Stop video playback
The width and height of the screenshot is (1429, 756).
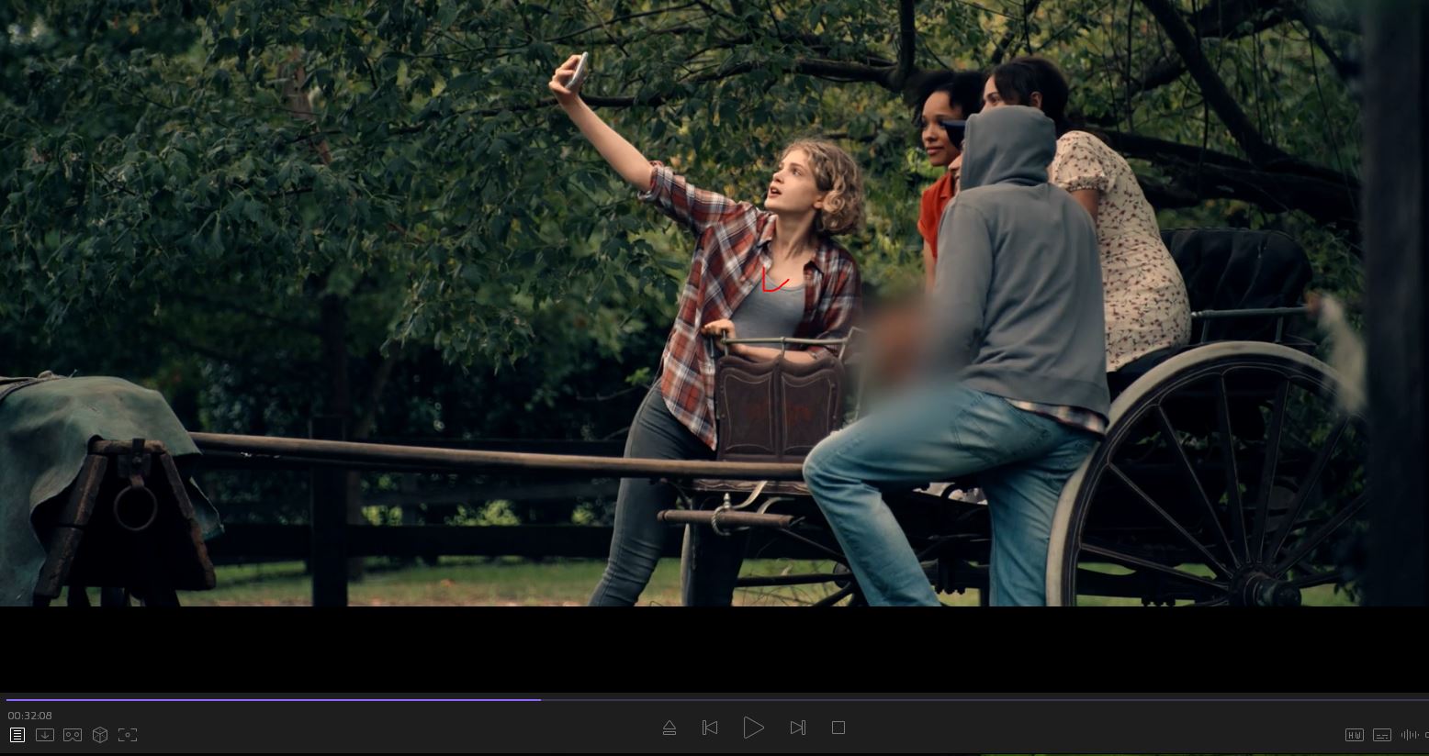(x=838, y=728)
